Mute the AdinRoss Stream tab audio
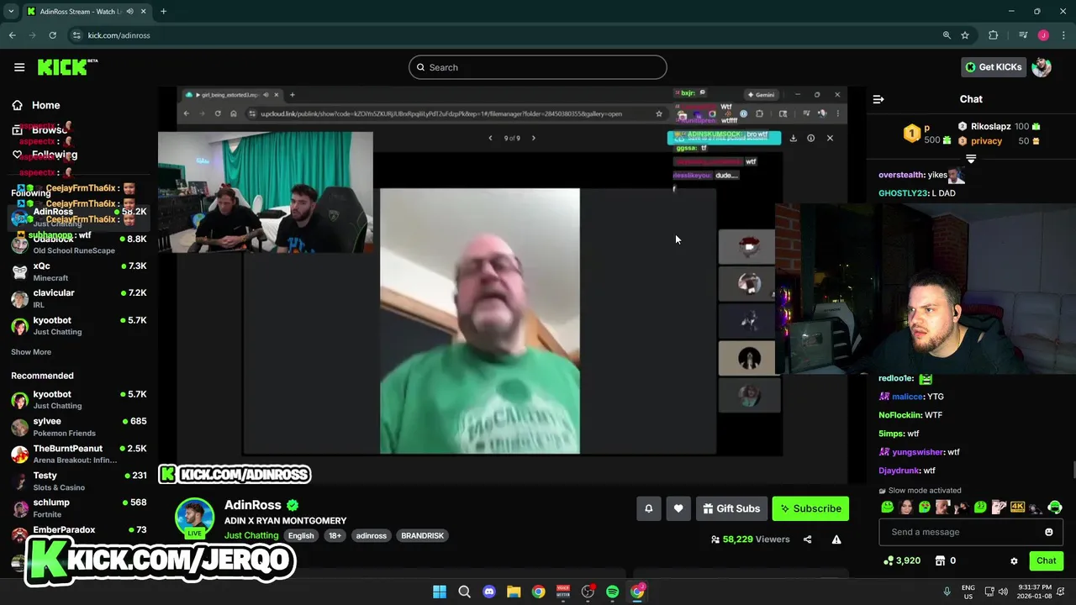Viewport: 1076px width, 605px height. point(129,11)
